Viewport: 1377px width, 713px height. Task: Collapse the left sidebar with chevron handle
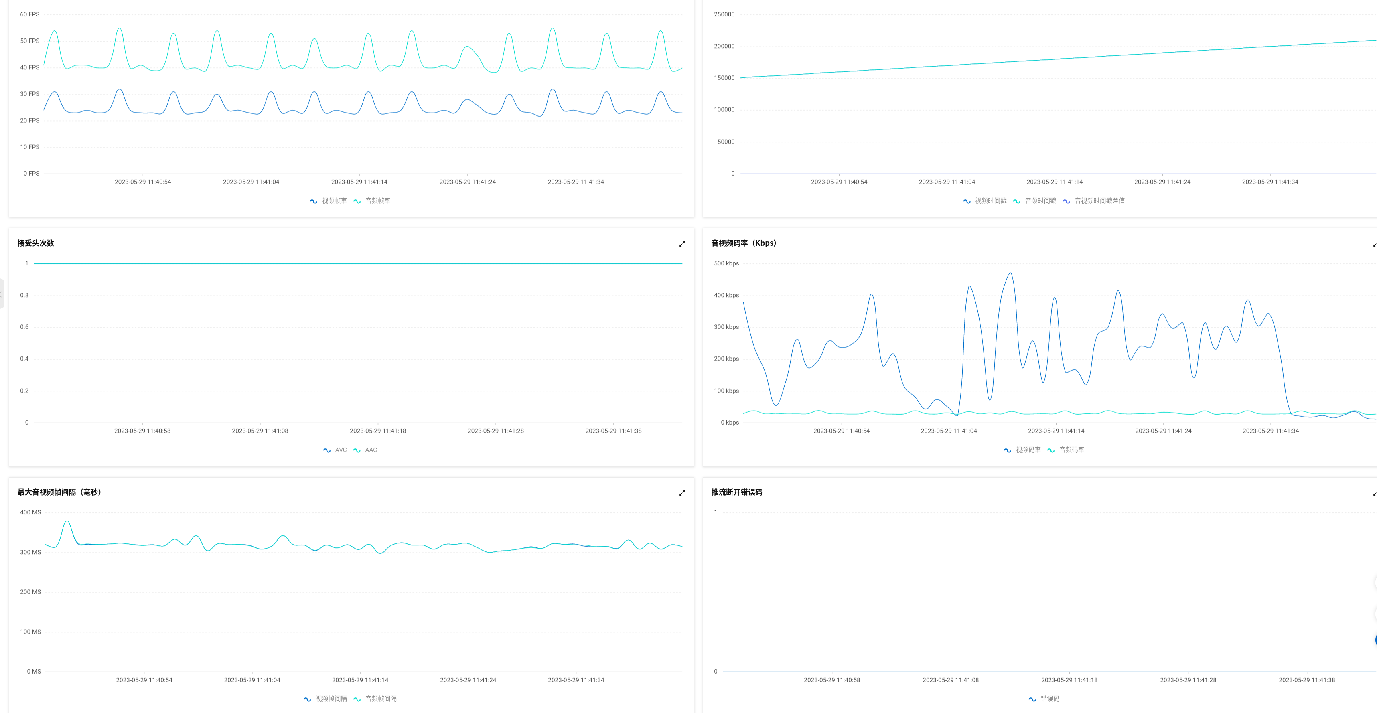(x=2, y=294)
